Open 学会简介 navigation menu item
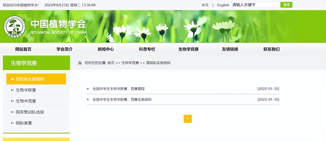 point(64,49)
